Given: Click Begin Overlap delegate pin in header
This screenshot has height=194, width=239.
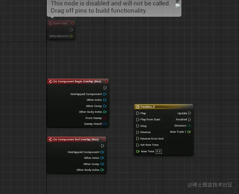Looking at the screenshot, I should pyautogui.click(x=107, y=81).
